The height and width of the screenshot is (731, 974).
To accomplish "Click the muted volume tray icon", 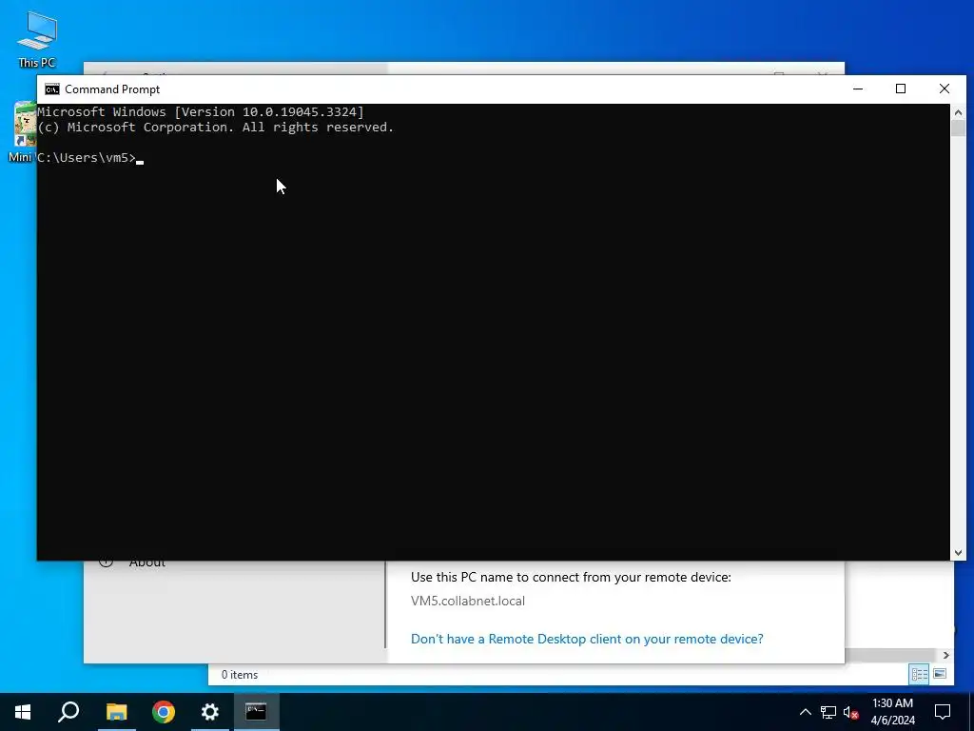I will click(x=850, y=712).
